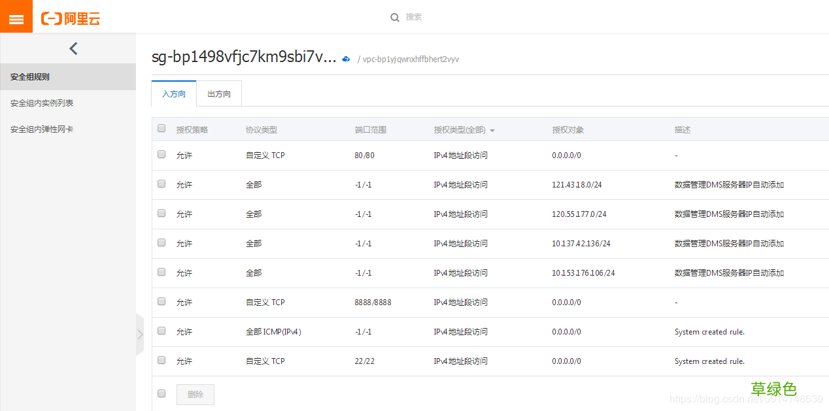The image size is (829, 411).
Task: Toggle the select-all checkbox in the table header
Action: coord(161,128)
